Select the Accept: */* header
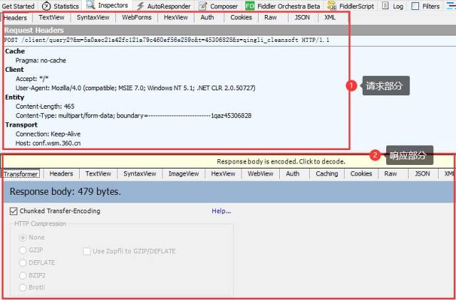 [x=32, y=79]
